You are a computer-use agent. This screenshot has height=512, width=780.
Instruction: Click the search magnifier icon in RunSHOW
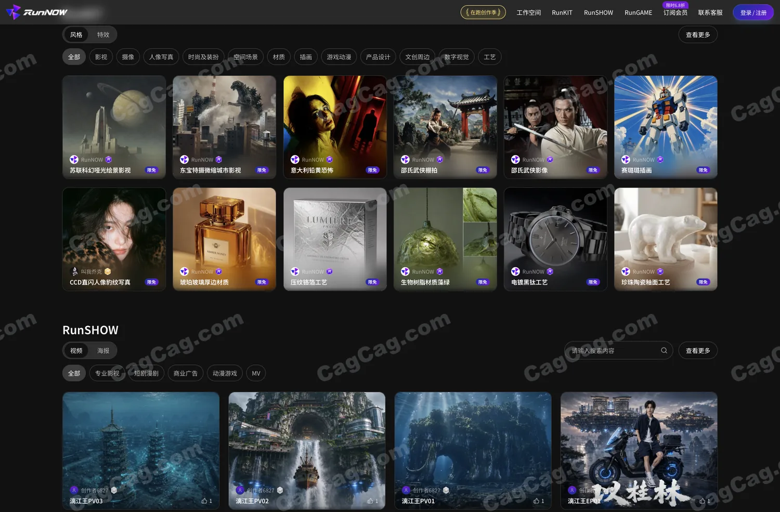(x=664, y=350)
